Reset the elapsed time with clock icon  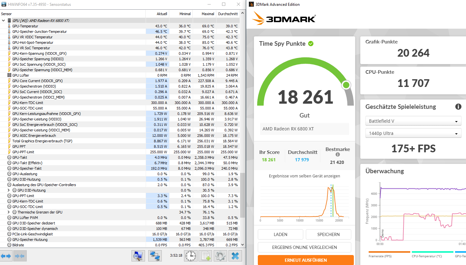(191, 256)
